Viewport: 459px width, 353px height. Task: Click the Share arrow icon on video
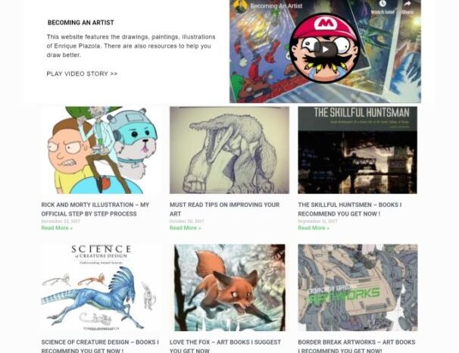click(407, 4)
